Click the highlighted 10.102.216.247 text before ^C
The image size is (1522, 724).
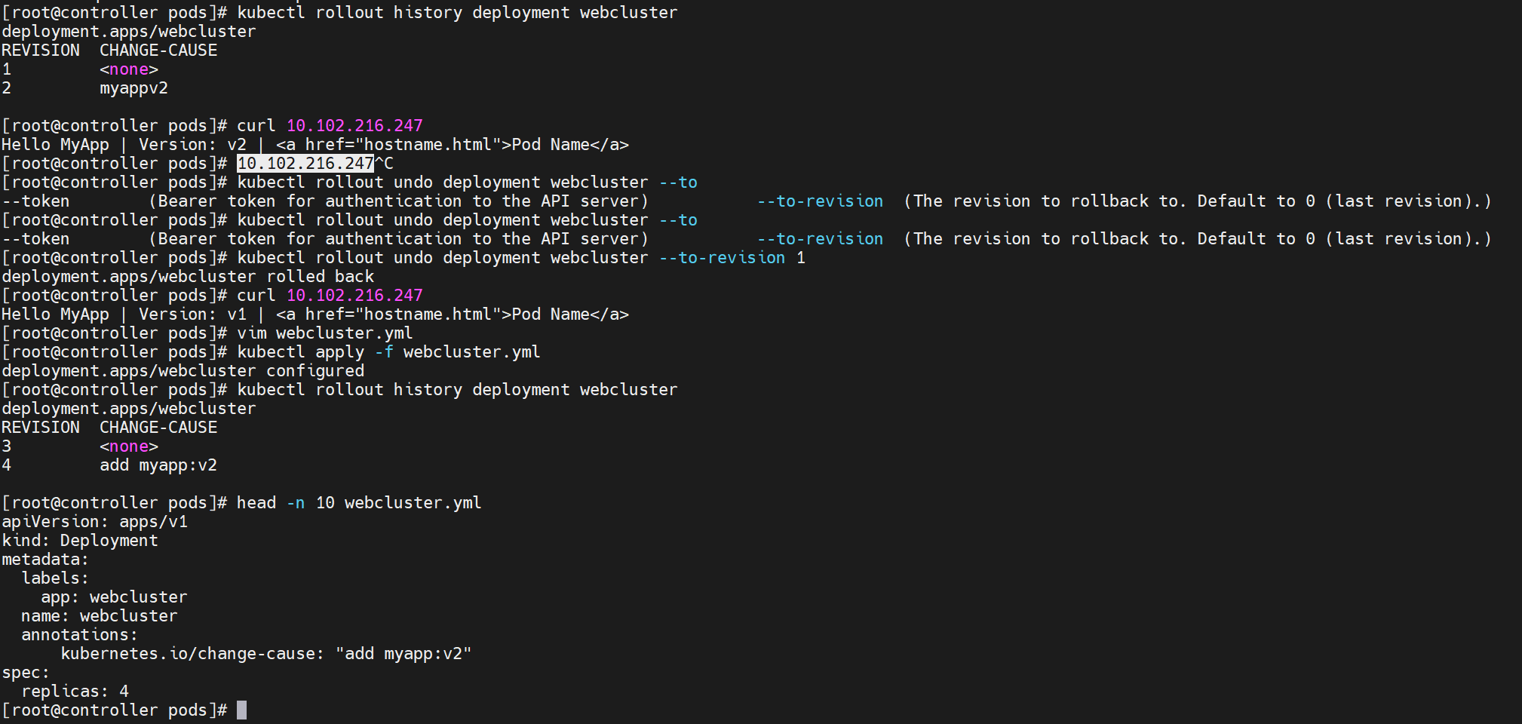pyautogui.click(x=305, y=163)
